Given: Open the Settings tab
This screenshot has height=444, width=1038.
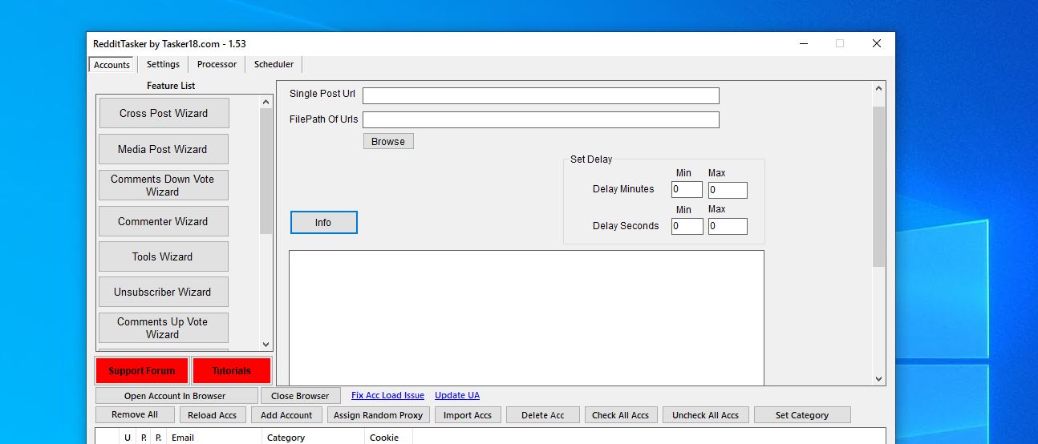Looking at the screenshot, I should click(x=163, y=64).
